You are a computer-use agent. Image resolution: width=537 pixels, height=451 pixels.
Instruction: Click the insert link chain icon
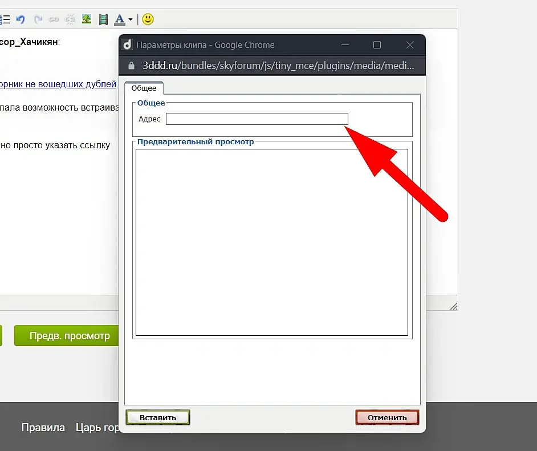(54, 19)
